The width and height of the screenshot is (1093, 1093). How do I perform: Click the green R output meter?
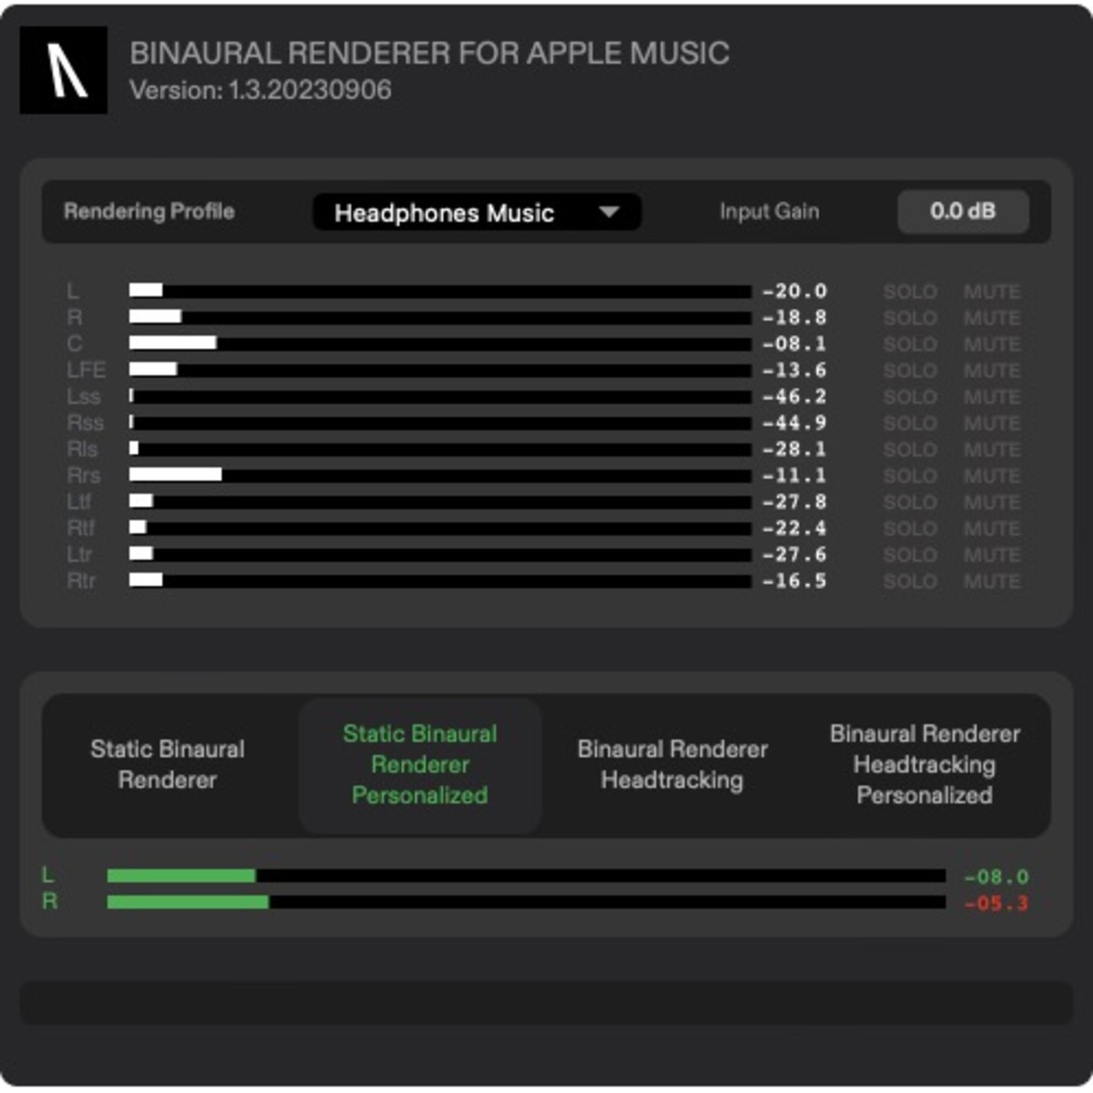pos(526,903)
